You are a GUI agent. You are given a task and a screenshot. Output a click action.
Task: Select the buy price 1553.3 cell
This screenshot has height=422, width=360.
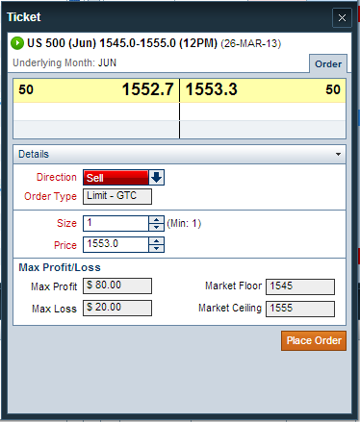coord(212,89)
